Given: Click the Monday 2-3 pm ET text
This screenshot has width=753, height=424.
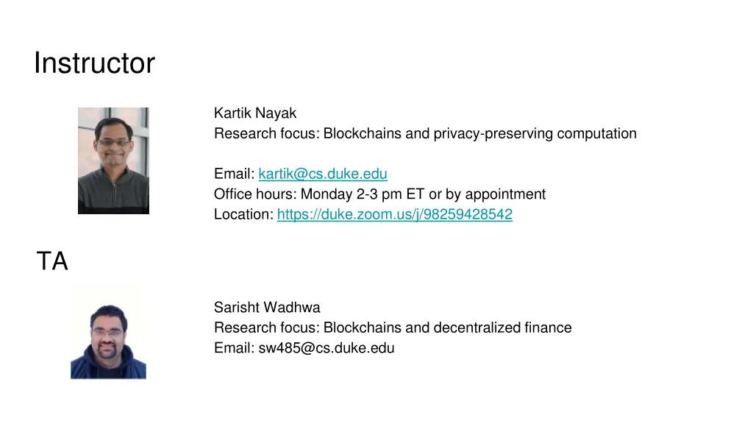Looking at the screenshot, I should [363, 194].
